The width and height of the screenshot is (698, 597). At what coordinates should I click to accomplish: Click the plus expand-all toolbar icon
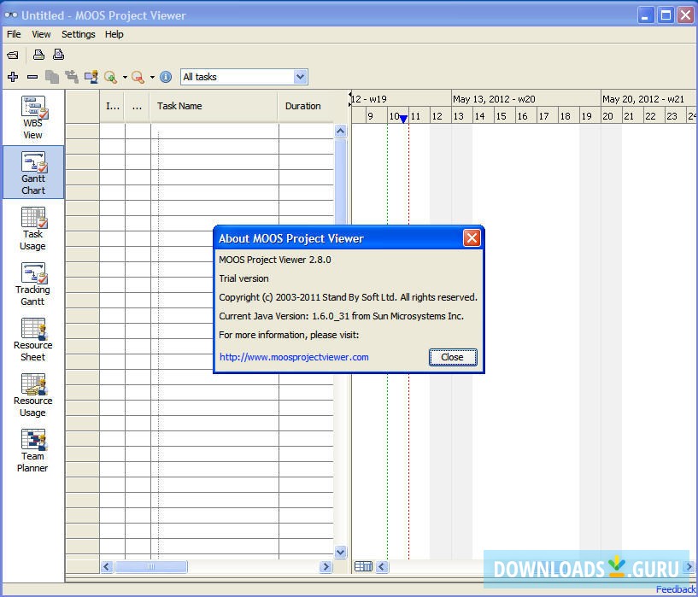coord(13,77)
